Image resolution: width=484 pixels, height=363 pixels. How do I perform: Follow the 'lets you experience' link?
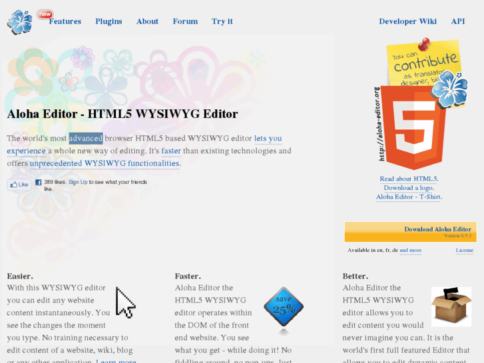click(268, 139)
